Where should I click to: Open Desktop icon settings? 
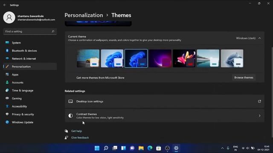[165, 102]
